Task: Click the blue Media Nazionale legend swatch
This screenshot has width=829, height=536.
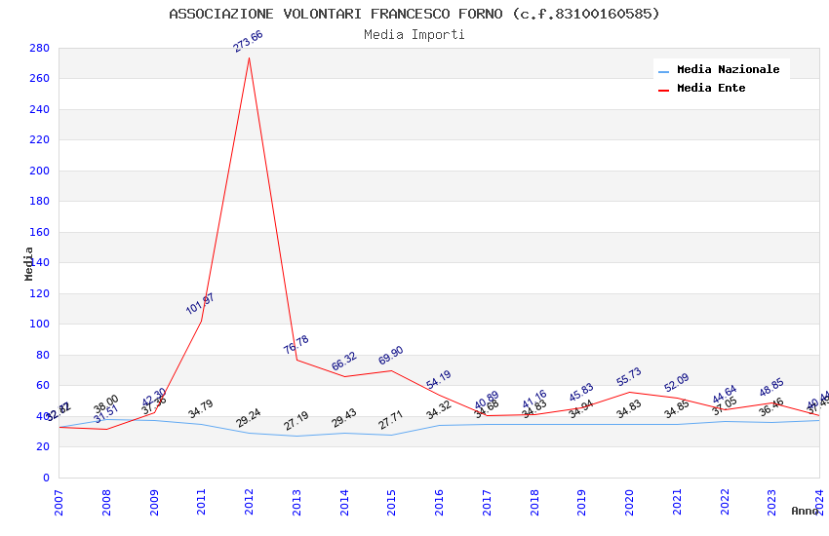Action: [663, 71]
